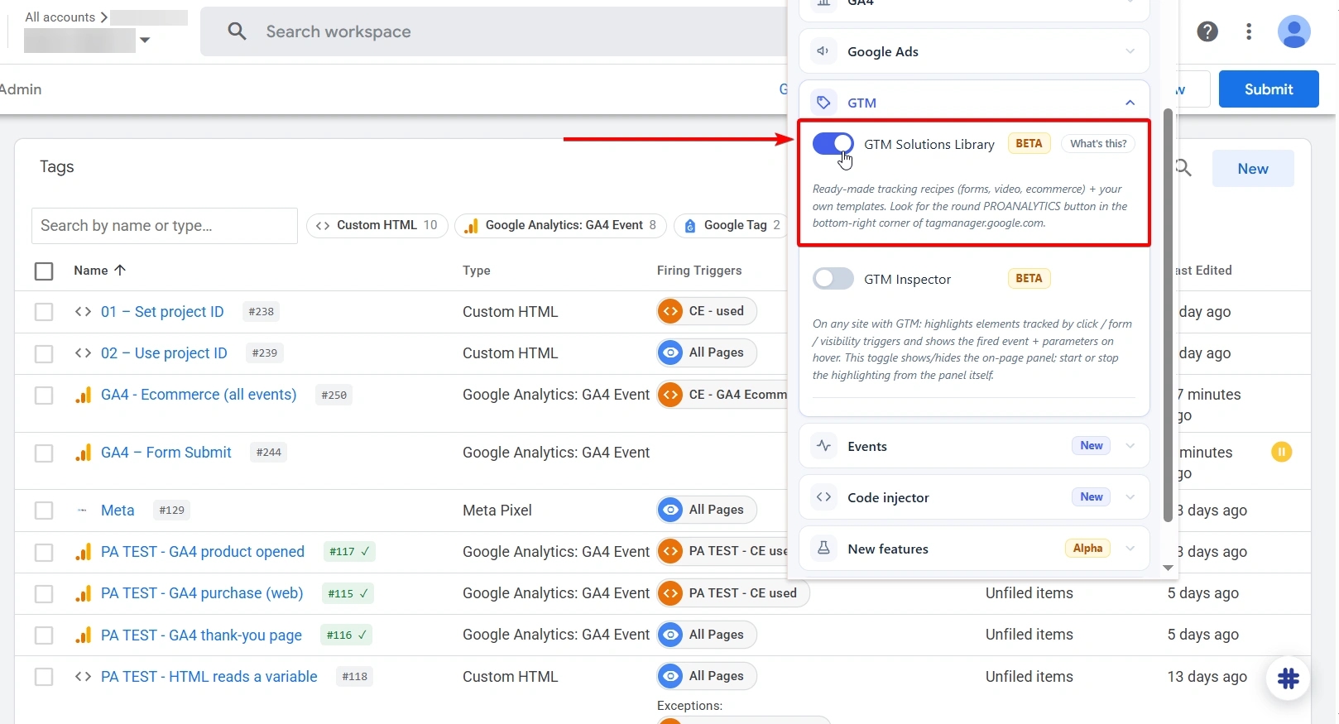Screen dimensions: 1339x724
Task: Click the Meta Pixel icon beside Meta tag
Action: [x=82, y=511]
